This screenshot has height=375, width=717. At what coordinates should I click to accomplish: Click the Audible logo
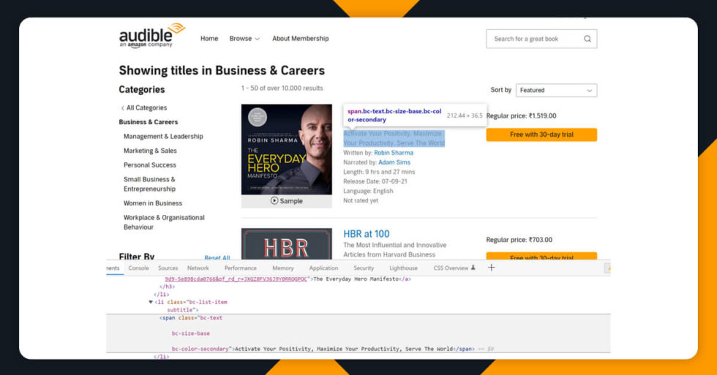click(152, 35)
